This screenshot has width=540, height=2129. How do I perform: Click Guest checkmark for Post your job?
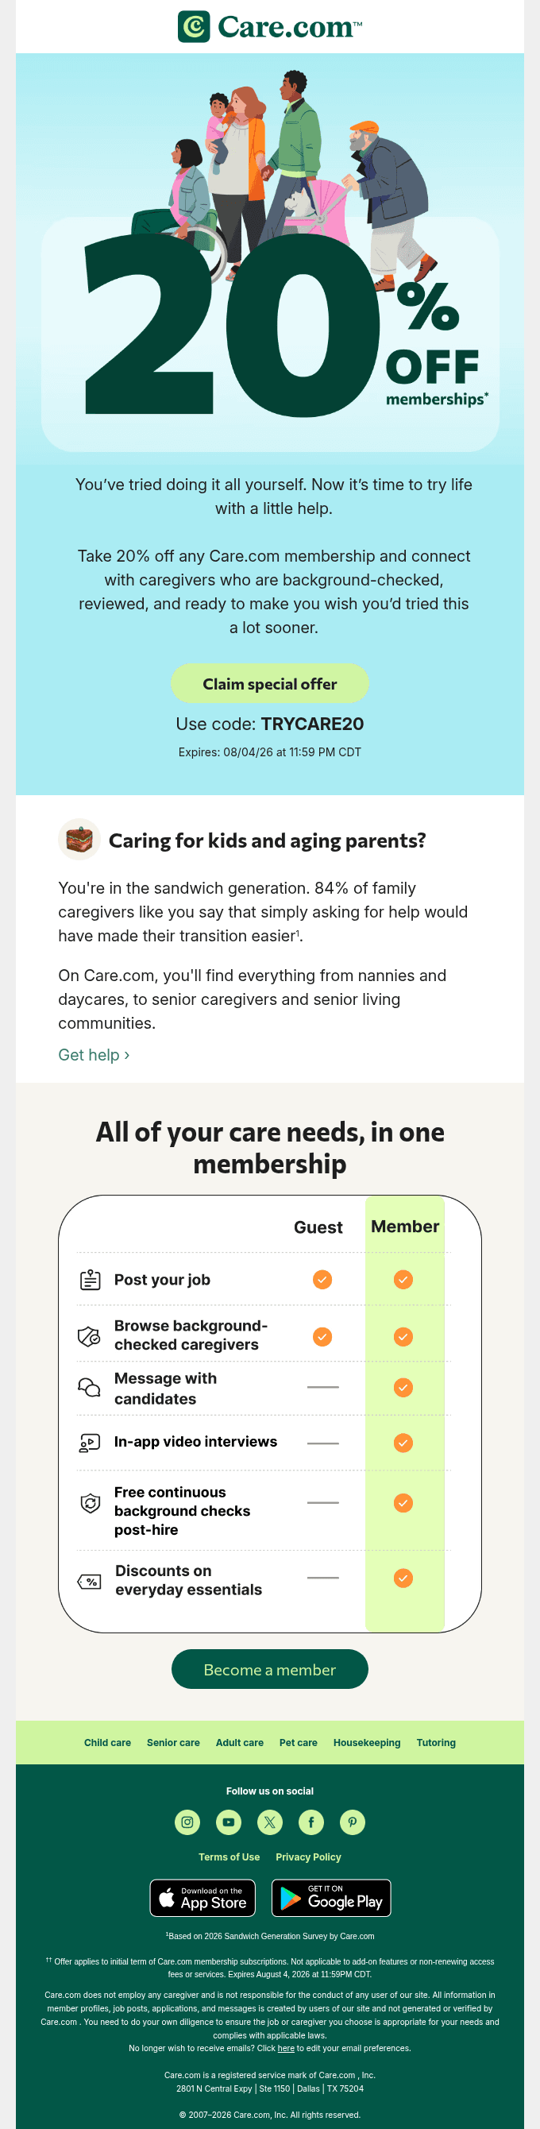pos(322,1279)
